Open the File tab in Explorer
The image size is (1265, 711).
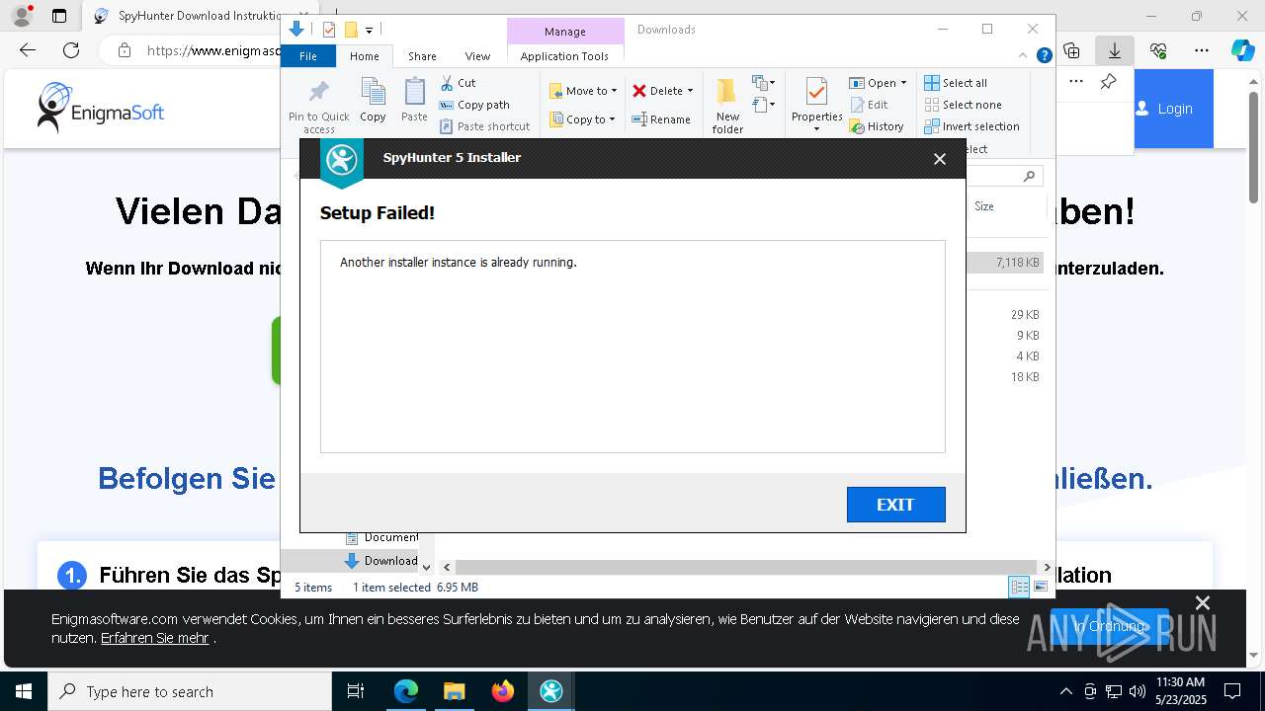(308, 56)
